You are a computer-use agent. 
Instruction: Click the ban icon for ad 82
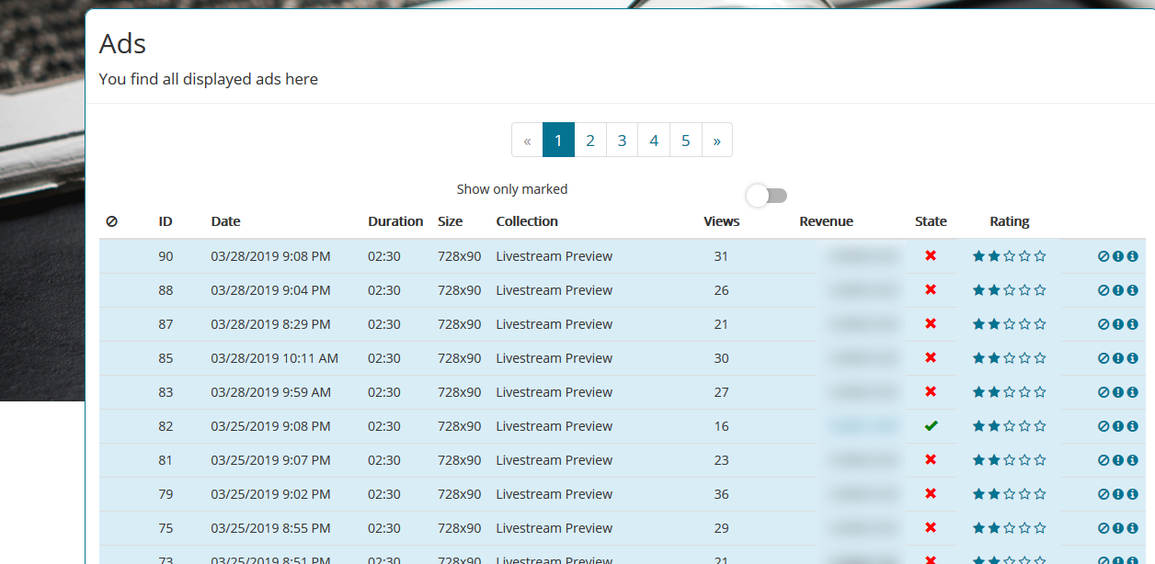[x=1104, y=427]
